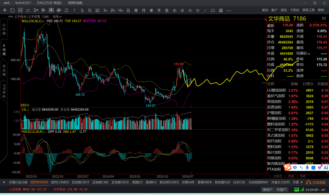Screen dimensions: 329x195
Task: Switch to 分时图 side tab
Action: [x=4, y=29]
